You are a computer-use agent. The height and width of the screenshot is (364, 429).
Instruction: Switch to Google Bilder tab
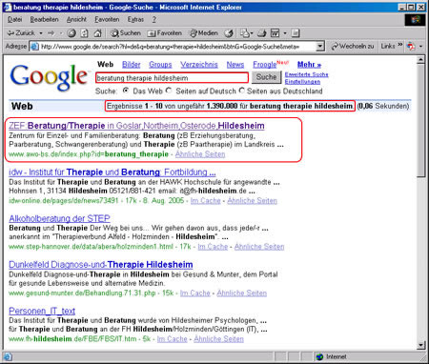(132, 65)
